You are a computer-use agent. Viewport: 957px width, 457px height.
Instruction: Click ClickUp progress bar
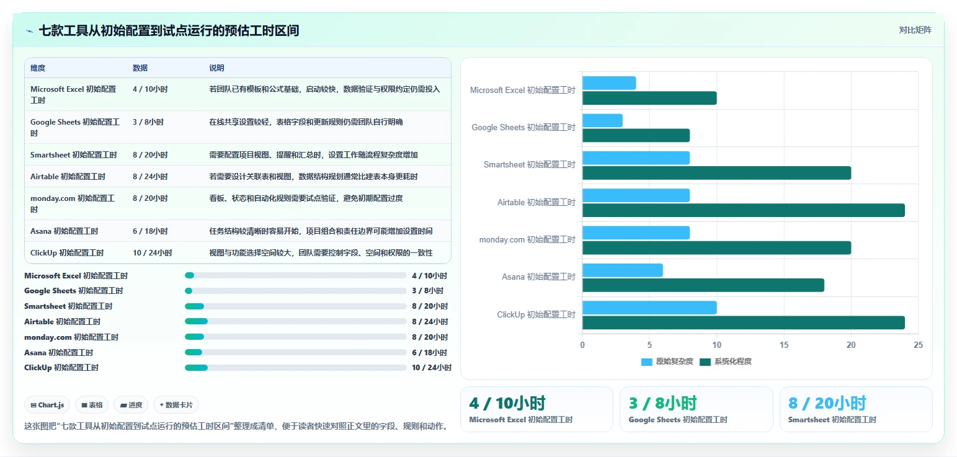296,368
